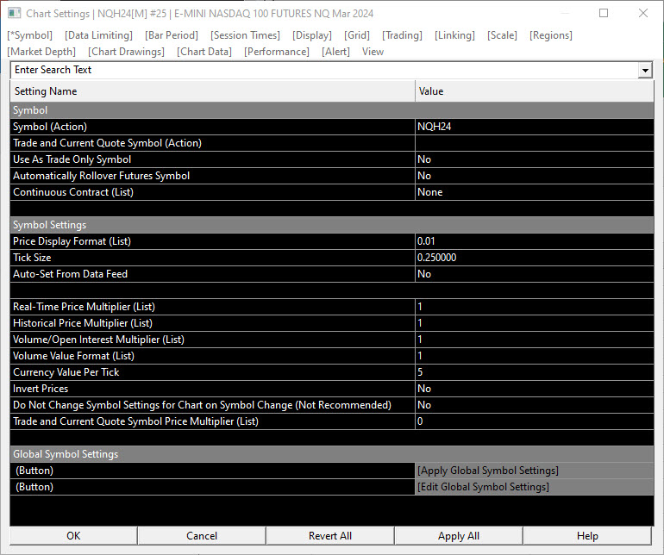
Task: Open the Continuous Contract list value
Action: click(533, 192)
